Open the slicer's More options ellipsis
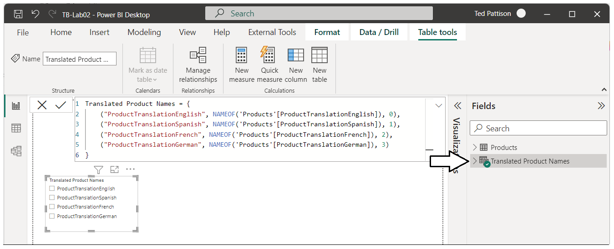This screenshot has height=249, width=614. 131,169
